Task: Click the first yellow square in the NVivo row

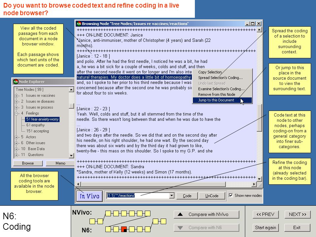Action: (108, 213)
